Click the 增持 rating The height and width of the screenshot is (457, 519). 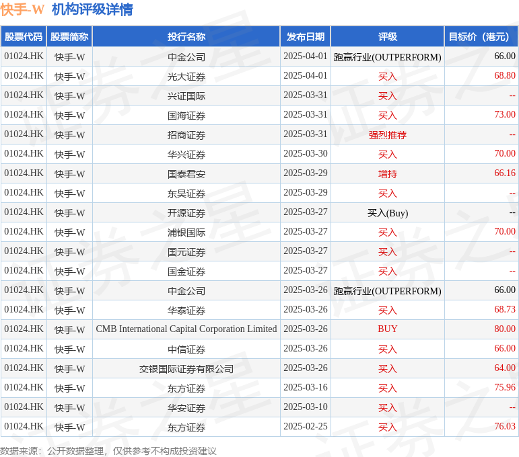tap(388, 174)
